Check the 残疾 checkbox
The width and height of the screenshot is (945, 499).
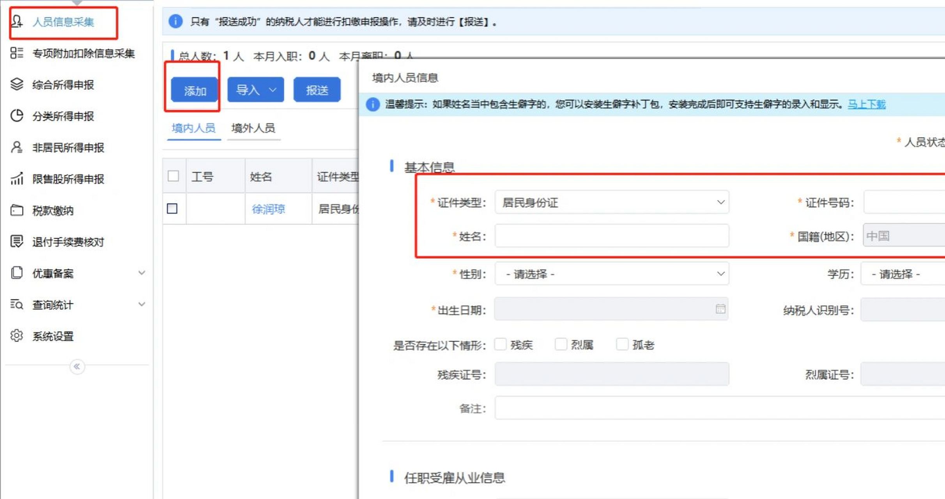[500, 344]
